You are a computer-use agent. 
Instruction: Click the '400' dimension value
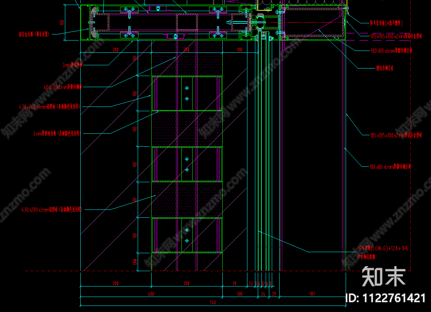pyautogui.click(x=151, y=294)
